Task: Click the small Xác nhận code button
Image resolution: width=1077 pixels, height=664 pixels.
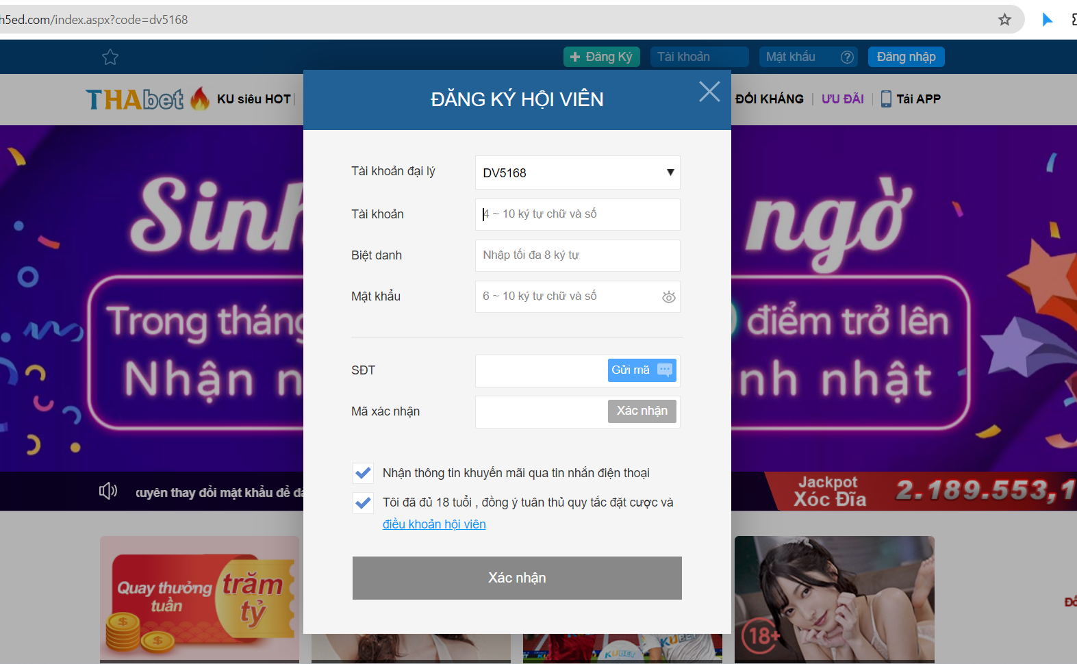Action: coord(642,411)
